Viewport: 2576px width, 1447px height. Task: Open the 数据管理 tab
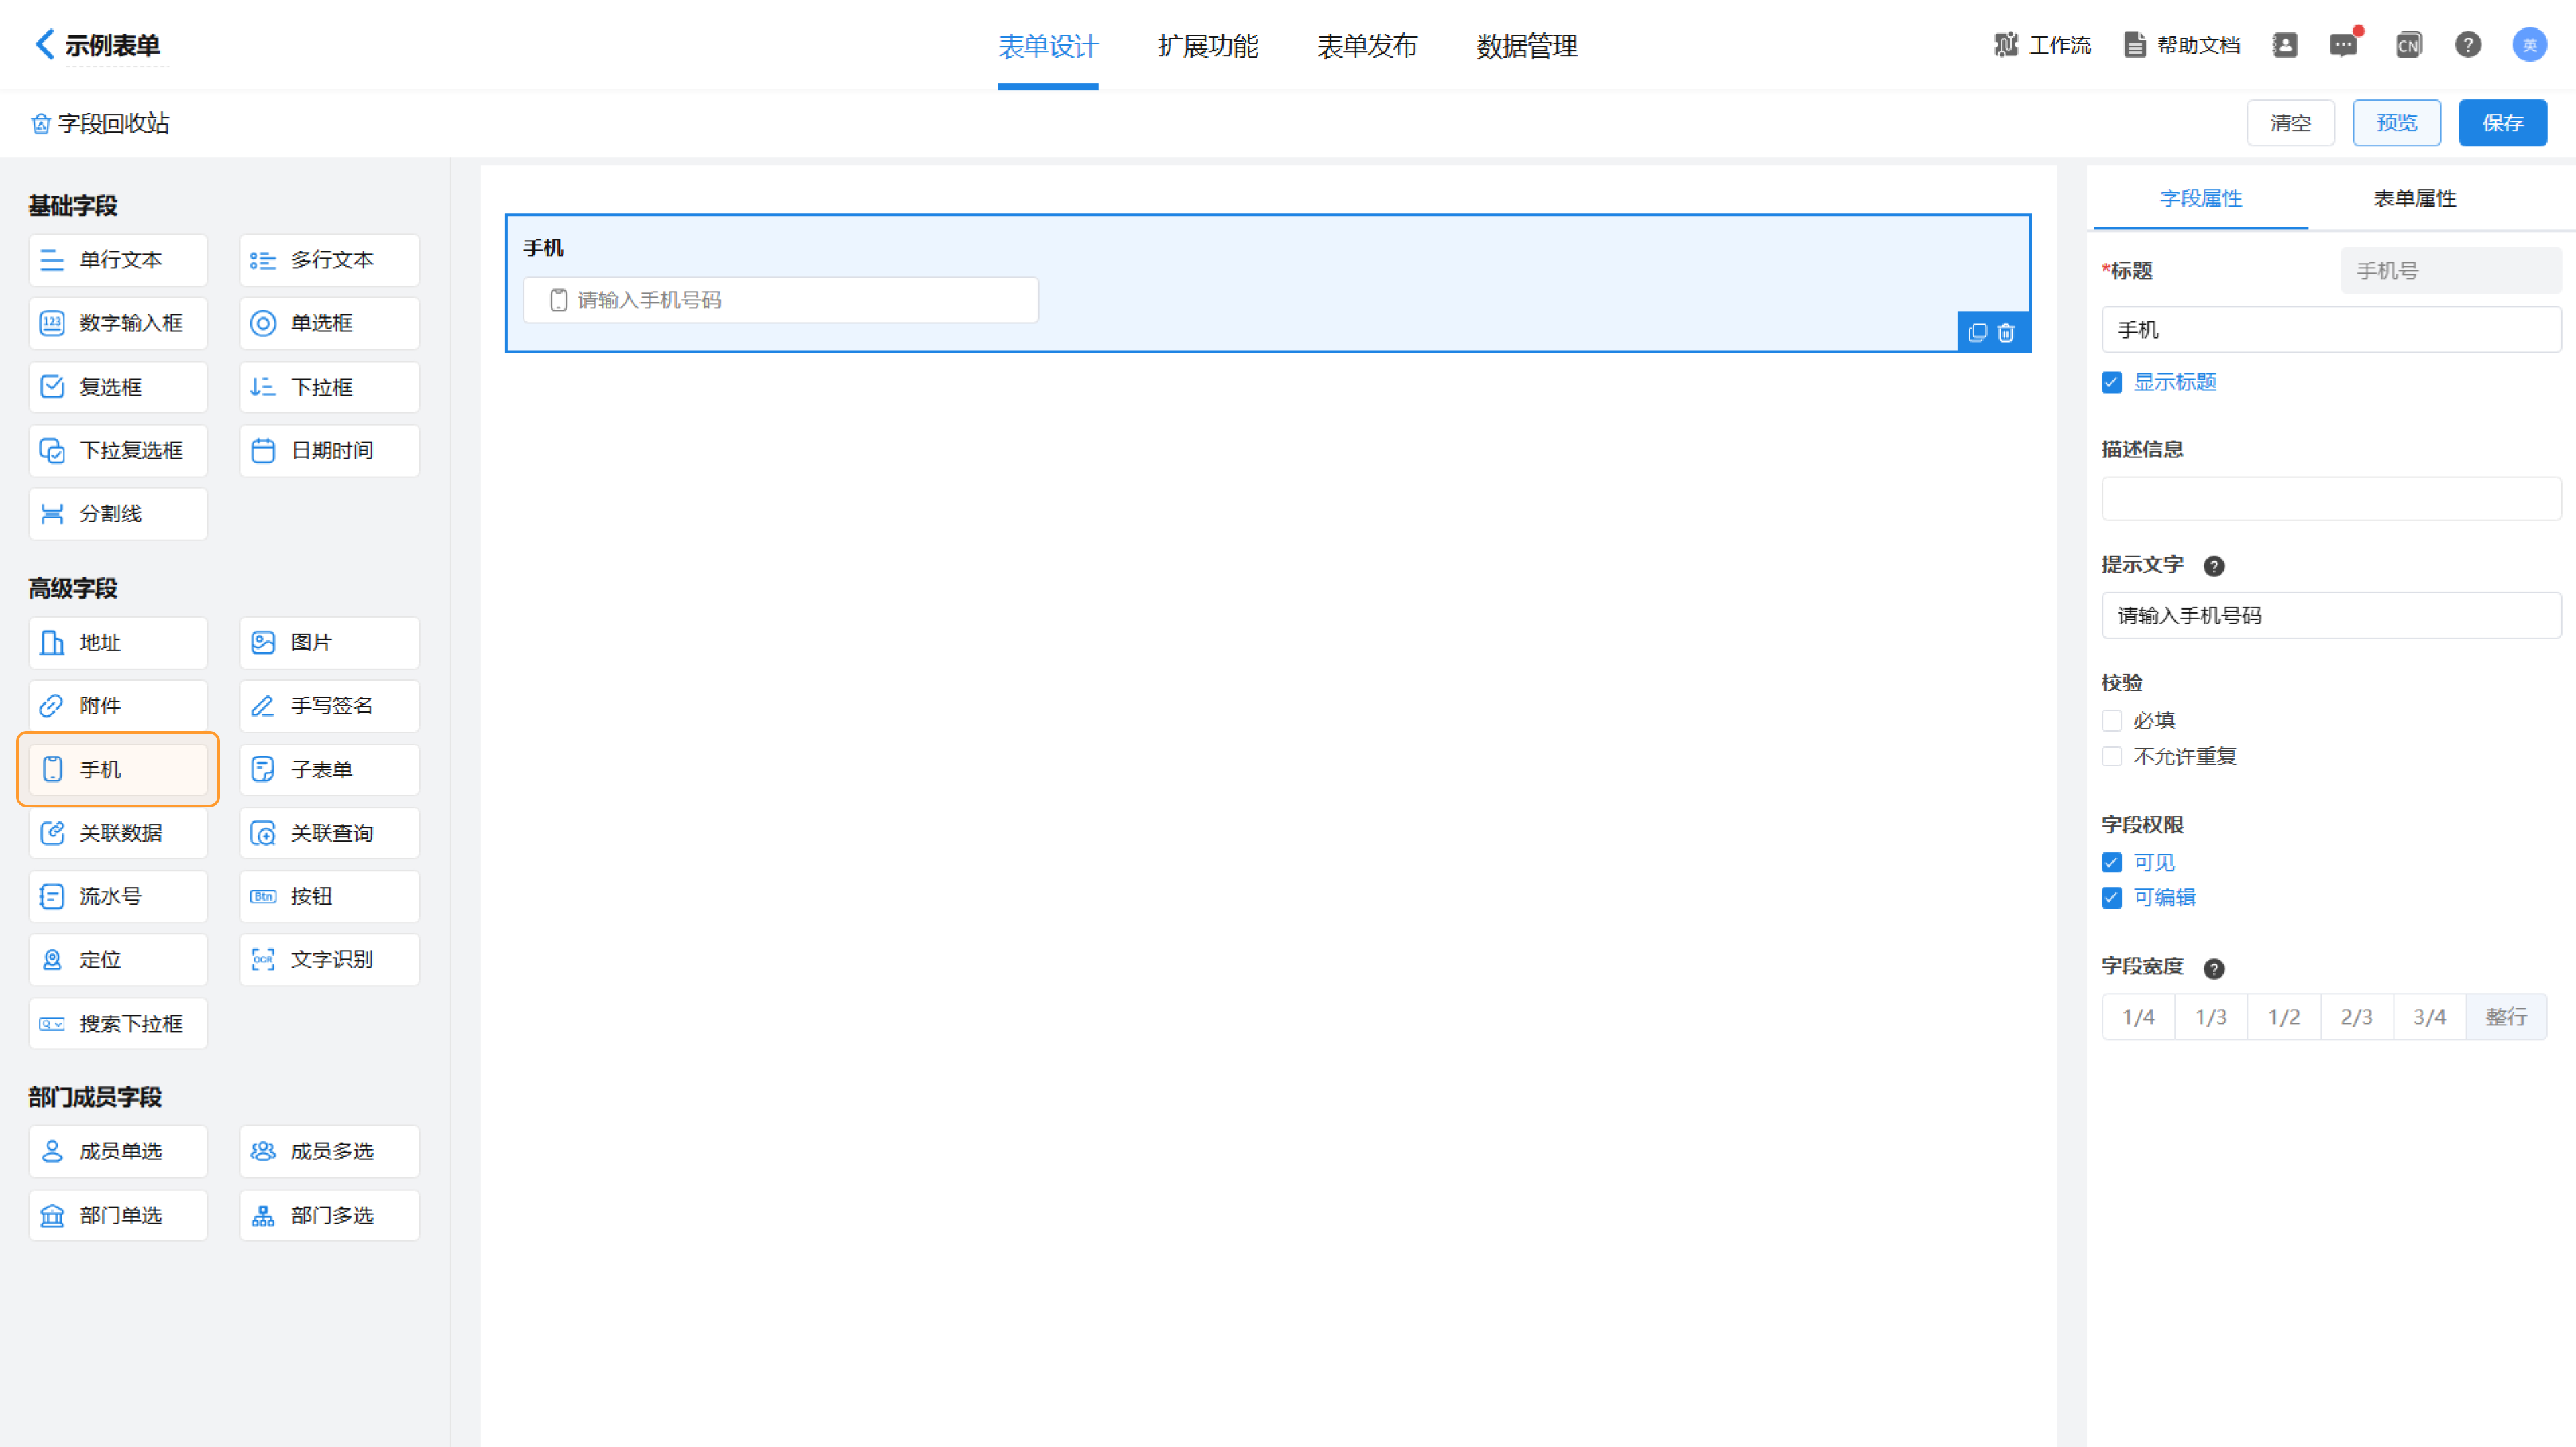click(1526, 46)
